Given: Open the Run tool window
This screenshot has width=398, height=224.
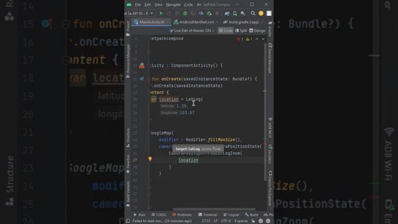Looking at the screenshot, I should tap(139, 215).
